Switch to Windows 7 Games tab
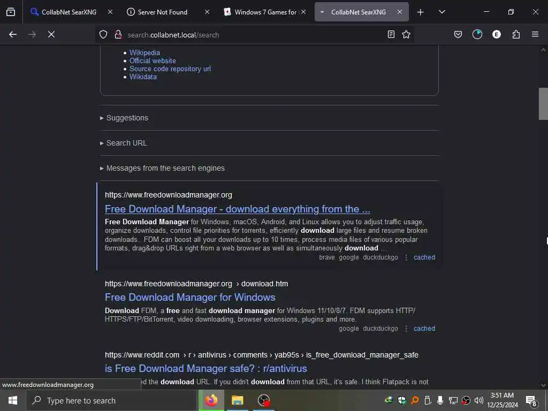The height and width of the screenshot is (411, 548). [x=265, y=12]
